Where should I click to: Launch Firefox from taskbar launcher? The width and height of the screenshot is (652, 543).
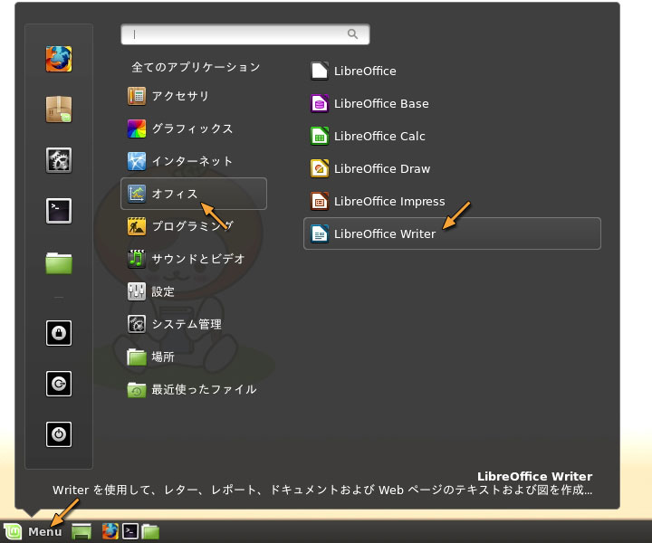click(110, 531)
